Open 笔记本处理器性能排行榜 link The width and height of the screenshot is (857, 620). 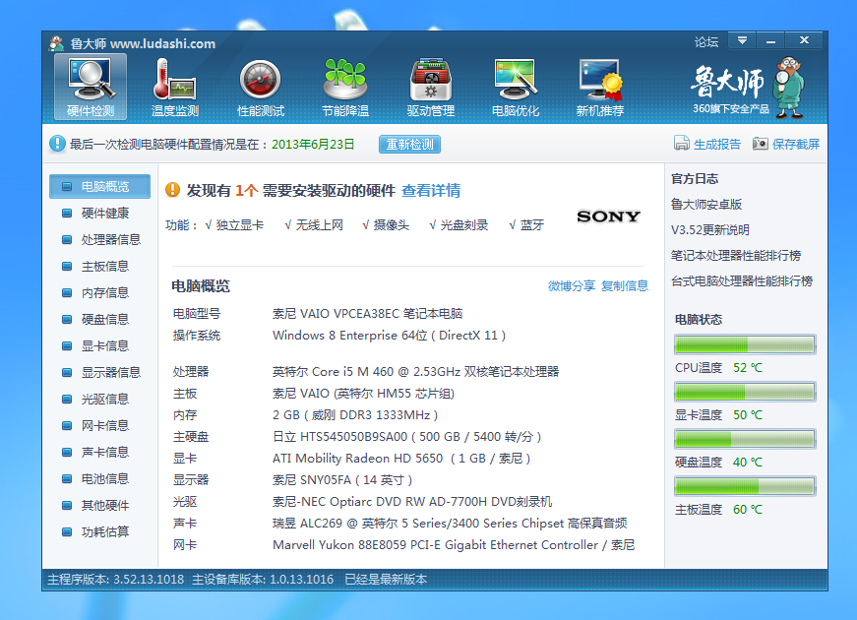point(736,256)
